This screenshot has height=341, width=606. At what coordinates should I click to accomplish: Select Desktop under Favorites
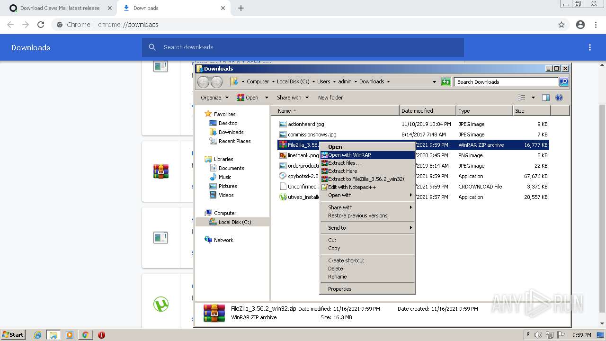click(228, 123)
